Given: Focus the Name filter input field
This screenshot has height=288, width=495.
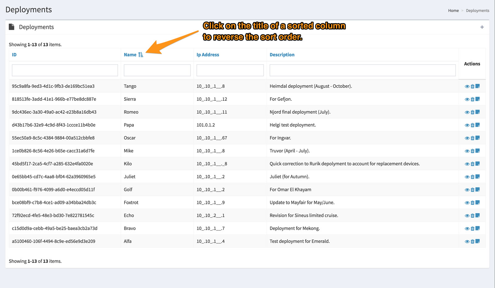Looking at the screenshot, I should 157,70.
